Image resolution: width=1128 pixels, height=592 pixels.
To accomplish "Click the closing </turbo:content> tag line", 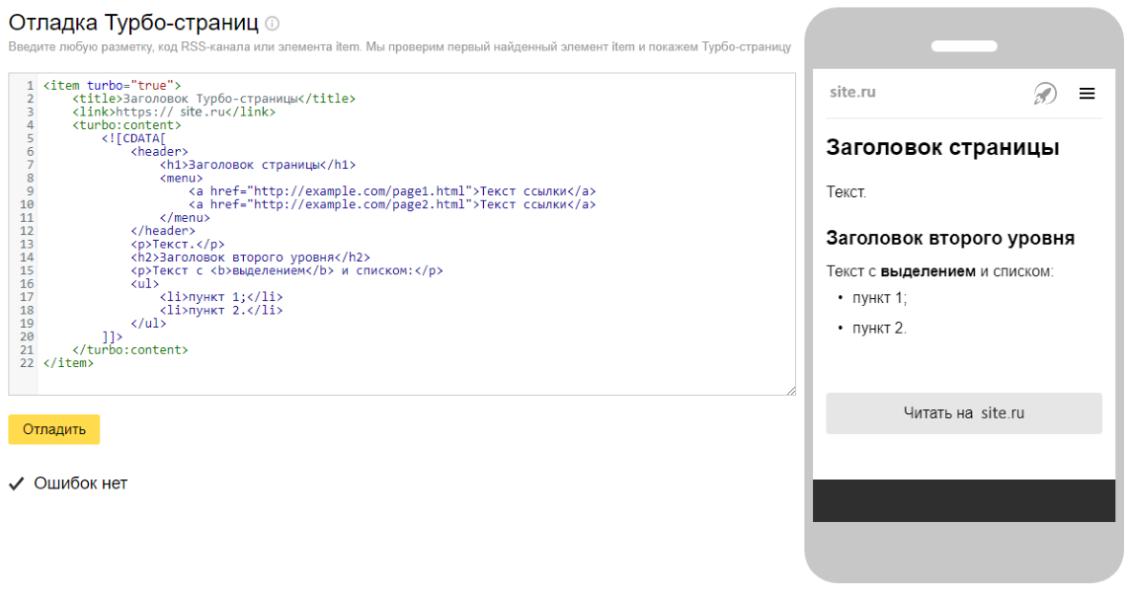I will pos(129,350).
